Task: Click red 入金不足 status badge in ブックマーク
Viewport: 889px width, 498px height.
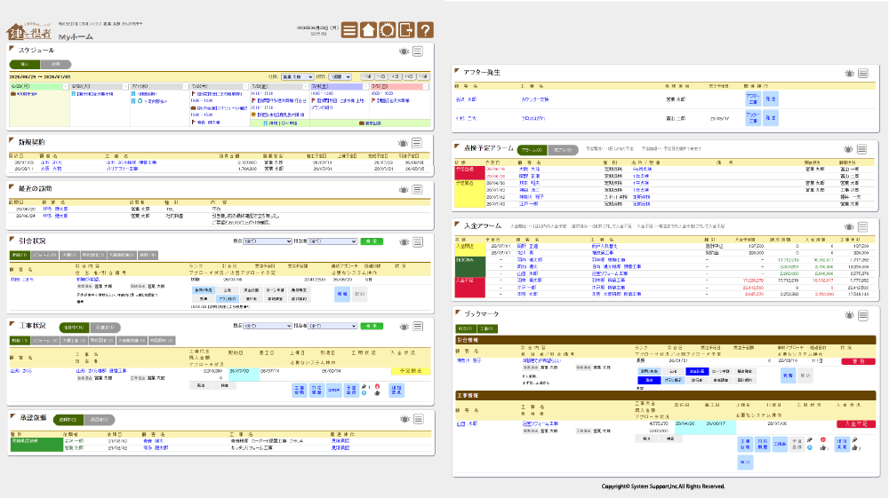Action: [855, 423]
